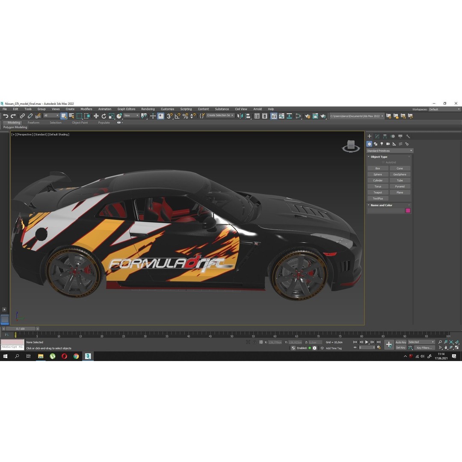Toggle Percent Snap
This screenshot has height=462, width=462.
click(x=185, y=116)
